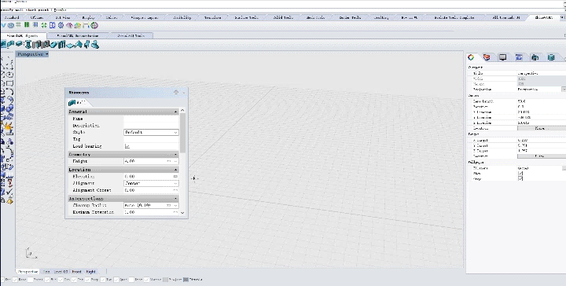Open the VisualARQ Documentation tab
Viewport: 566px width, 286px height.
pyautogui.click(x=78, y=35)
